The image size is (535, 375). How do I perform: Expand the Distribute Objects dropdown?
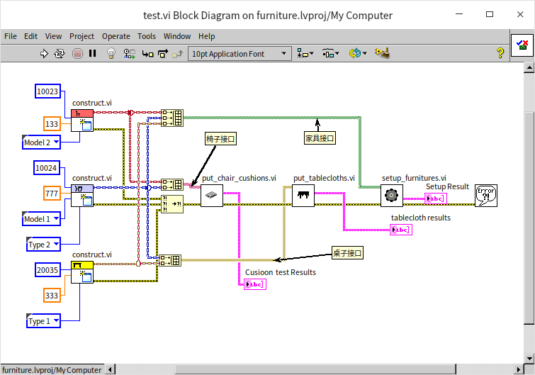(x=330, y=53)
